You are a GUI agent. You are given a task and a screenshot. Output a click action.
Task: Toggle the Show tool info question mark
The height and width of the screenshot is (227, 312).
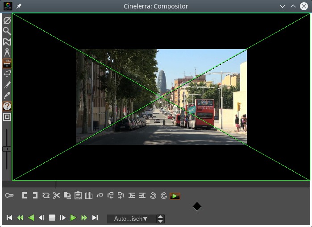click(x=7, y=106)
